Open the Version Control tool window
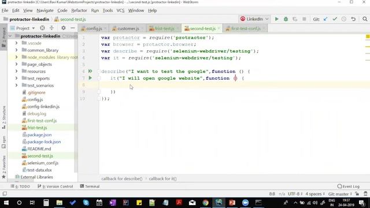This screenshot has height=208, width=370. 55,186
